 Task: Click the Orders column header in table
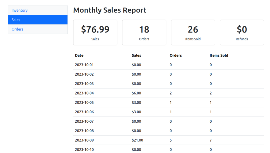click(176, 55)
